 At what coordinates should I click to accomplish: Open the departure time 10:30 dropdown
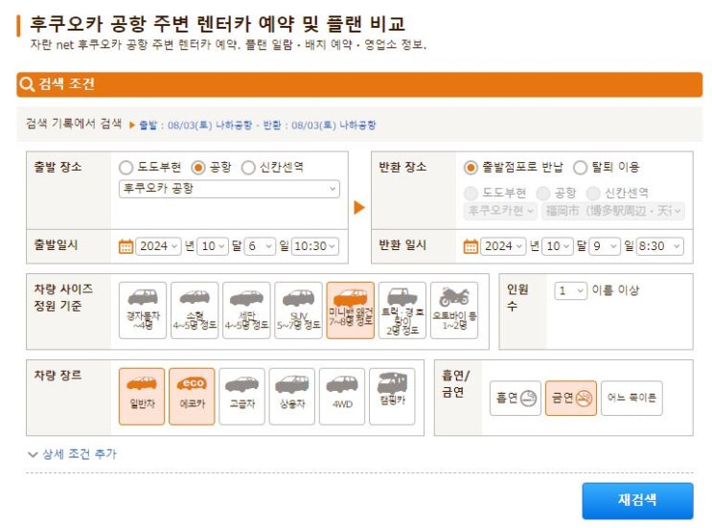point(315,246)
